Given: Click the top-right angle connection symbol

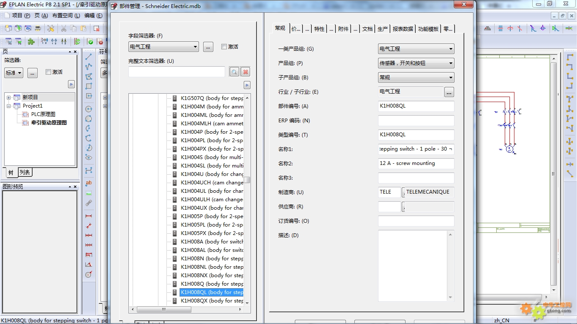Looking at the screenshot, I should 570,57.
